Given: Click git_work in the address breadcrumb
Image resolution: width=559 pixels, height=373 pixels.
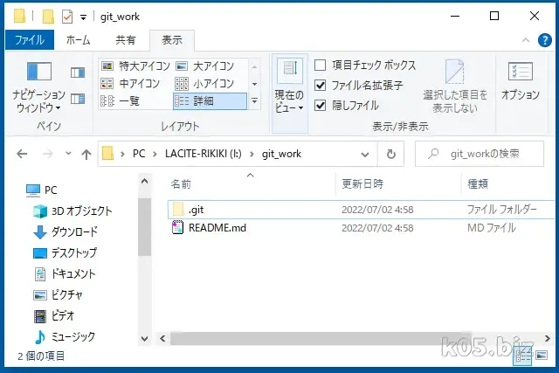Looking at the screenshot, I should pos(281,154).
